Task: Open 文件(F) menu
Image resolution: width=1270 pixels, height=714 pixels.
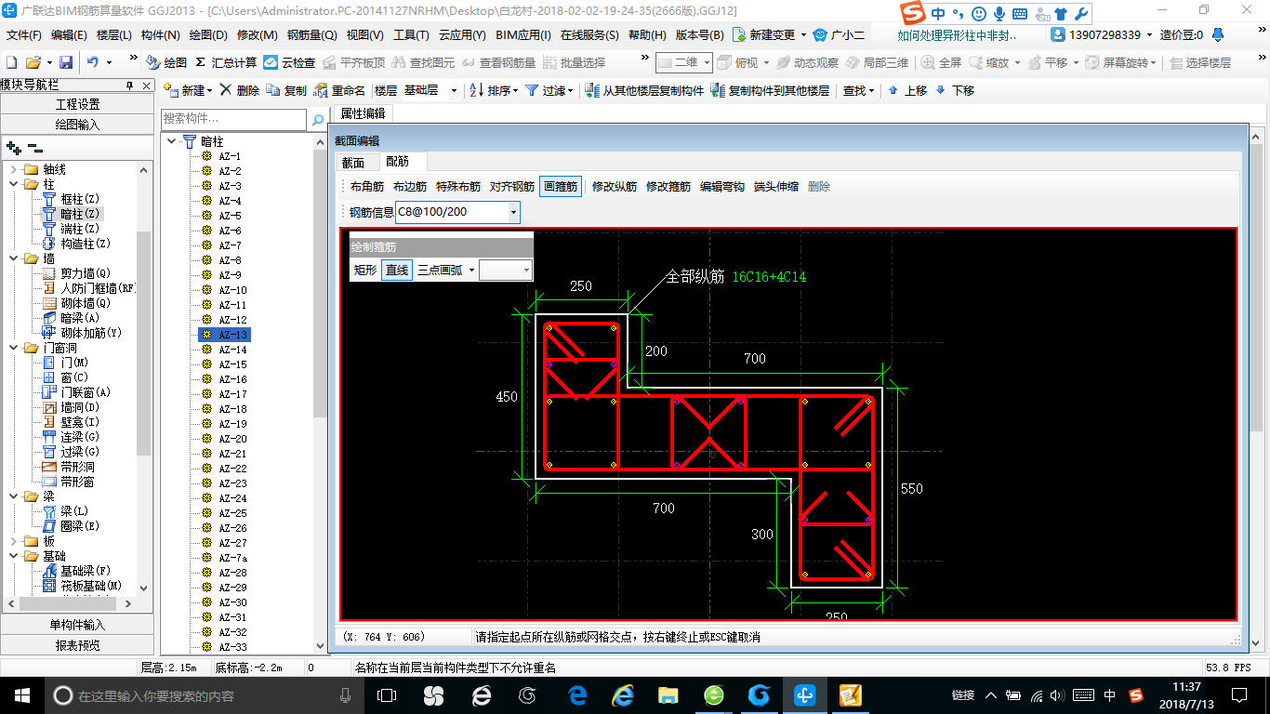Action: (x=23, y=34)
